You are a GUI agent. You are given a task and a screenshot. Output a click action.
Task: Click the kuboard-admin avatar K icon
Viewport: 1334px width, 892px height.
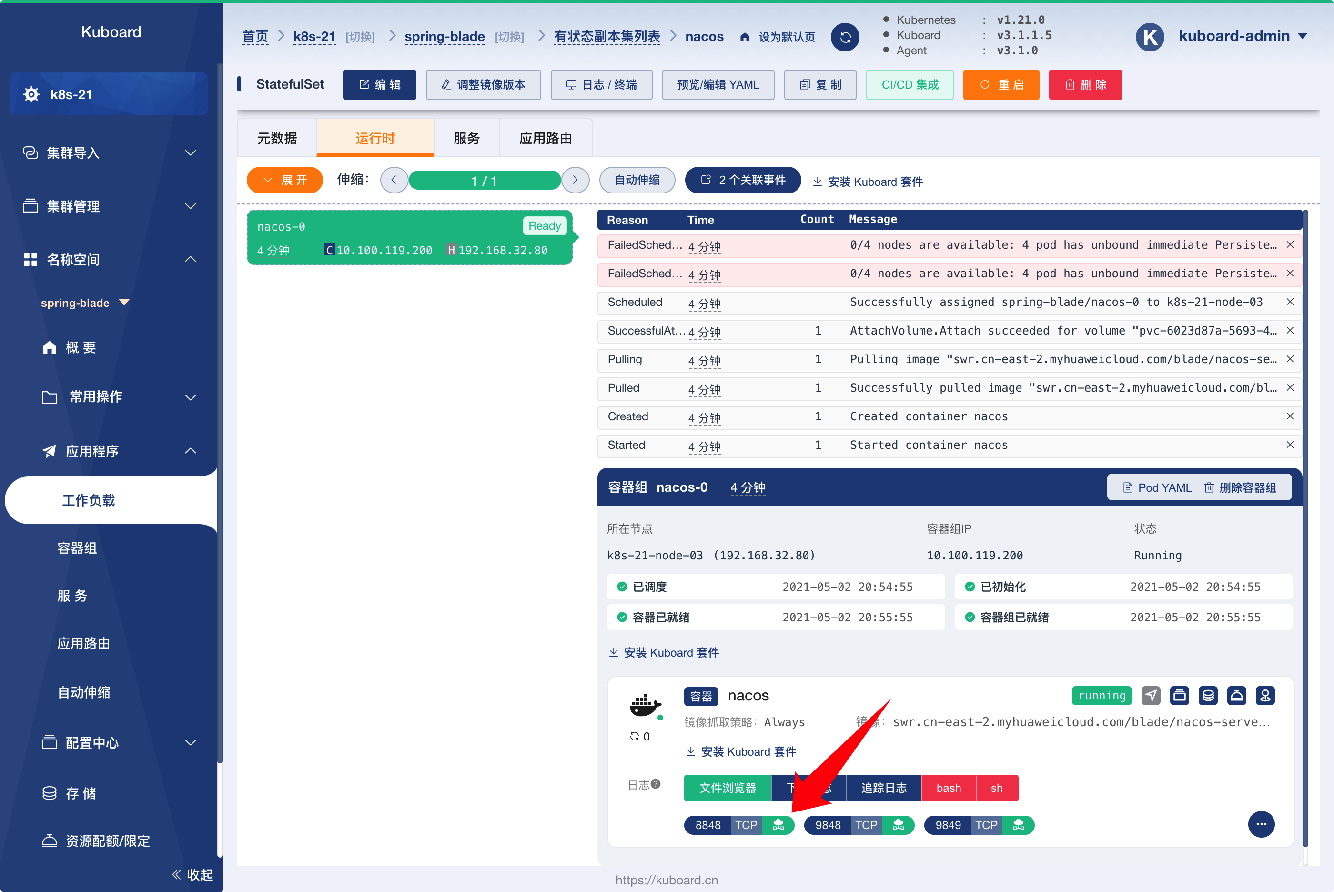[1150, 37]
